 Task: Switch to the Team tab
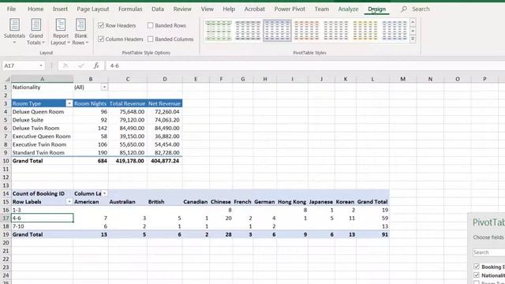322,9
